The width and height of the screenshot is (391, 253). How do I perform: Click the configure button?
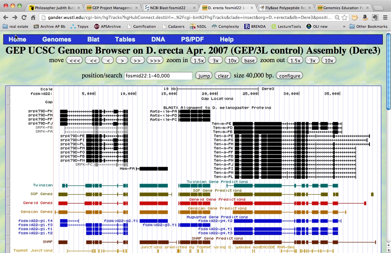pyautogui.click(x=289, y=76)
